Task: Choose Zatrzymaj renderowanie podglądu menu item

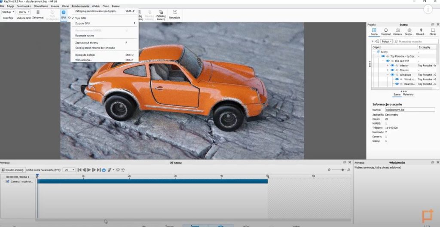Action: 104,11
